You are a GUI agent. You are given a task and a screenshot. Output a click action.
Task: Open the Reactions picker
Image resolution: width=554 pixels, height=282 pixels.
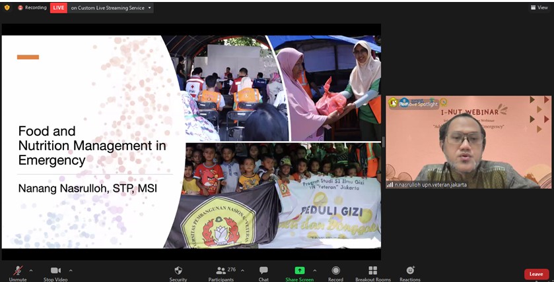(x=410, y=274)
